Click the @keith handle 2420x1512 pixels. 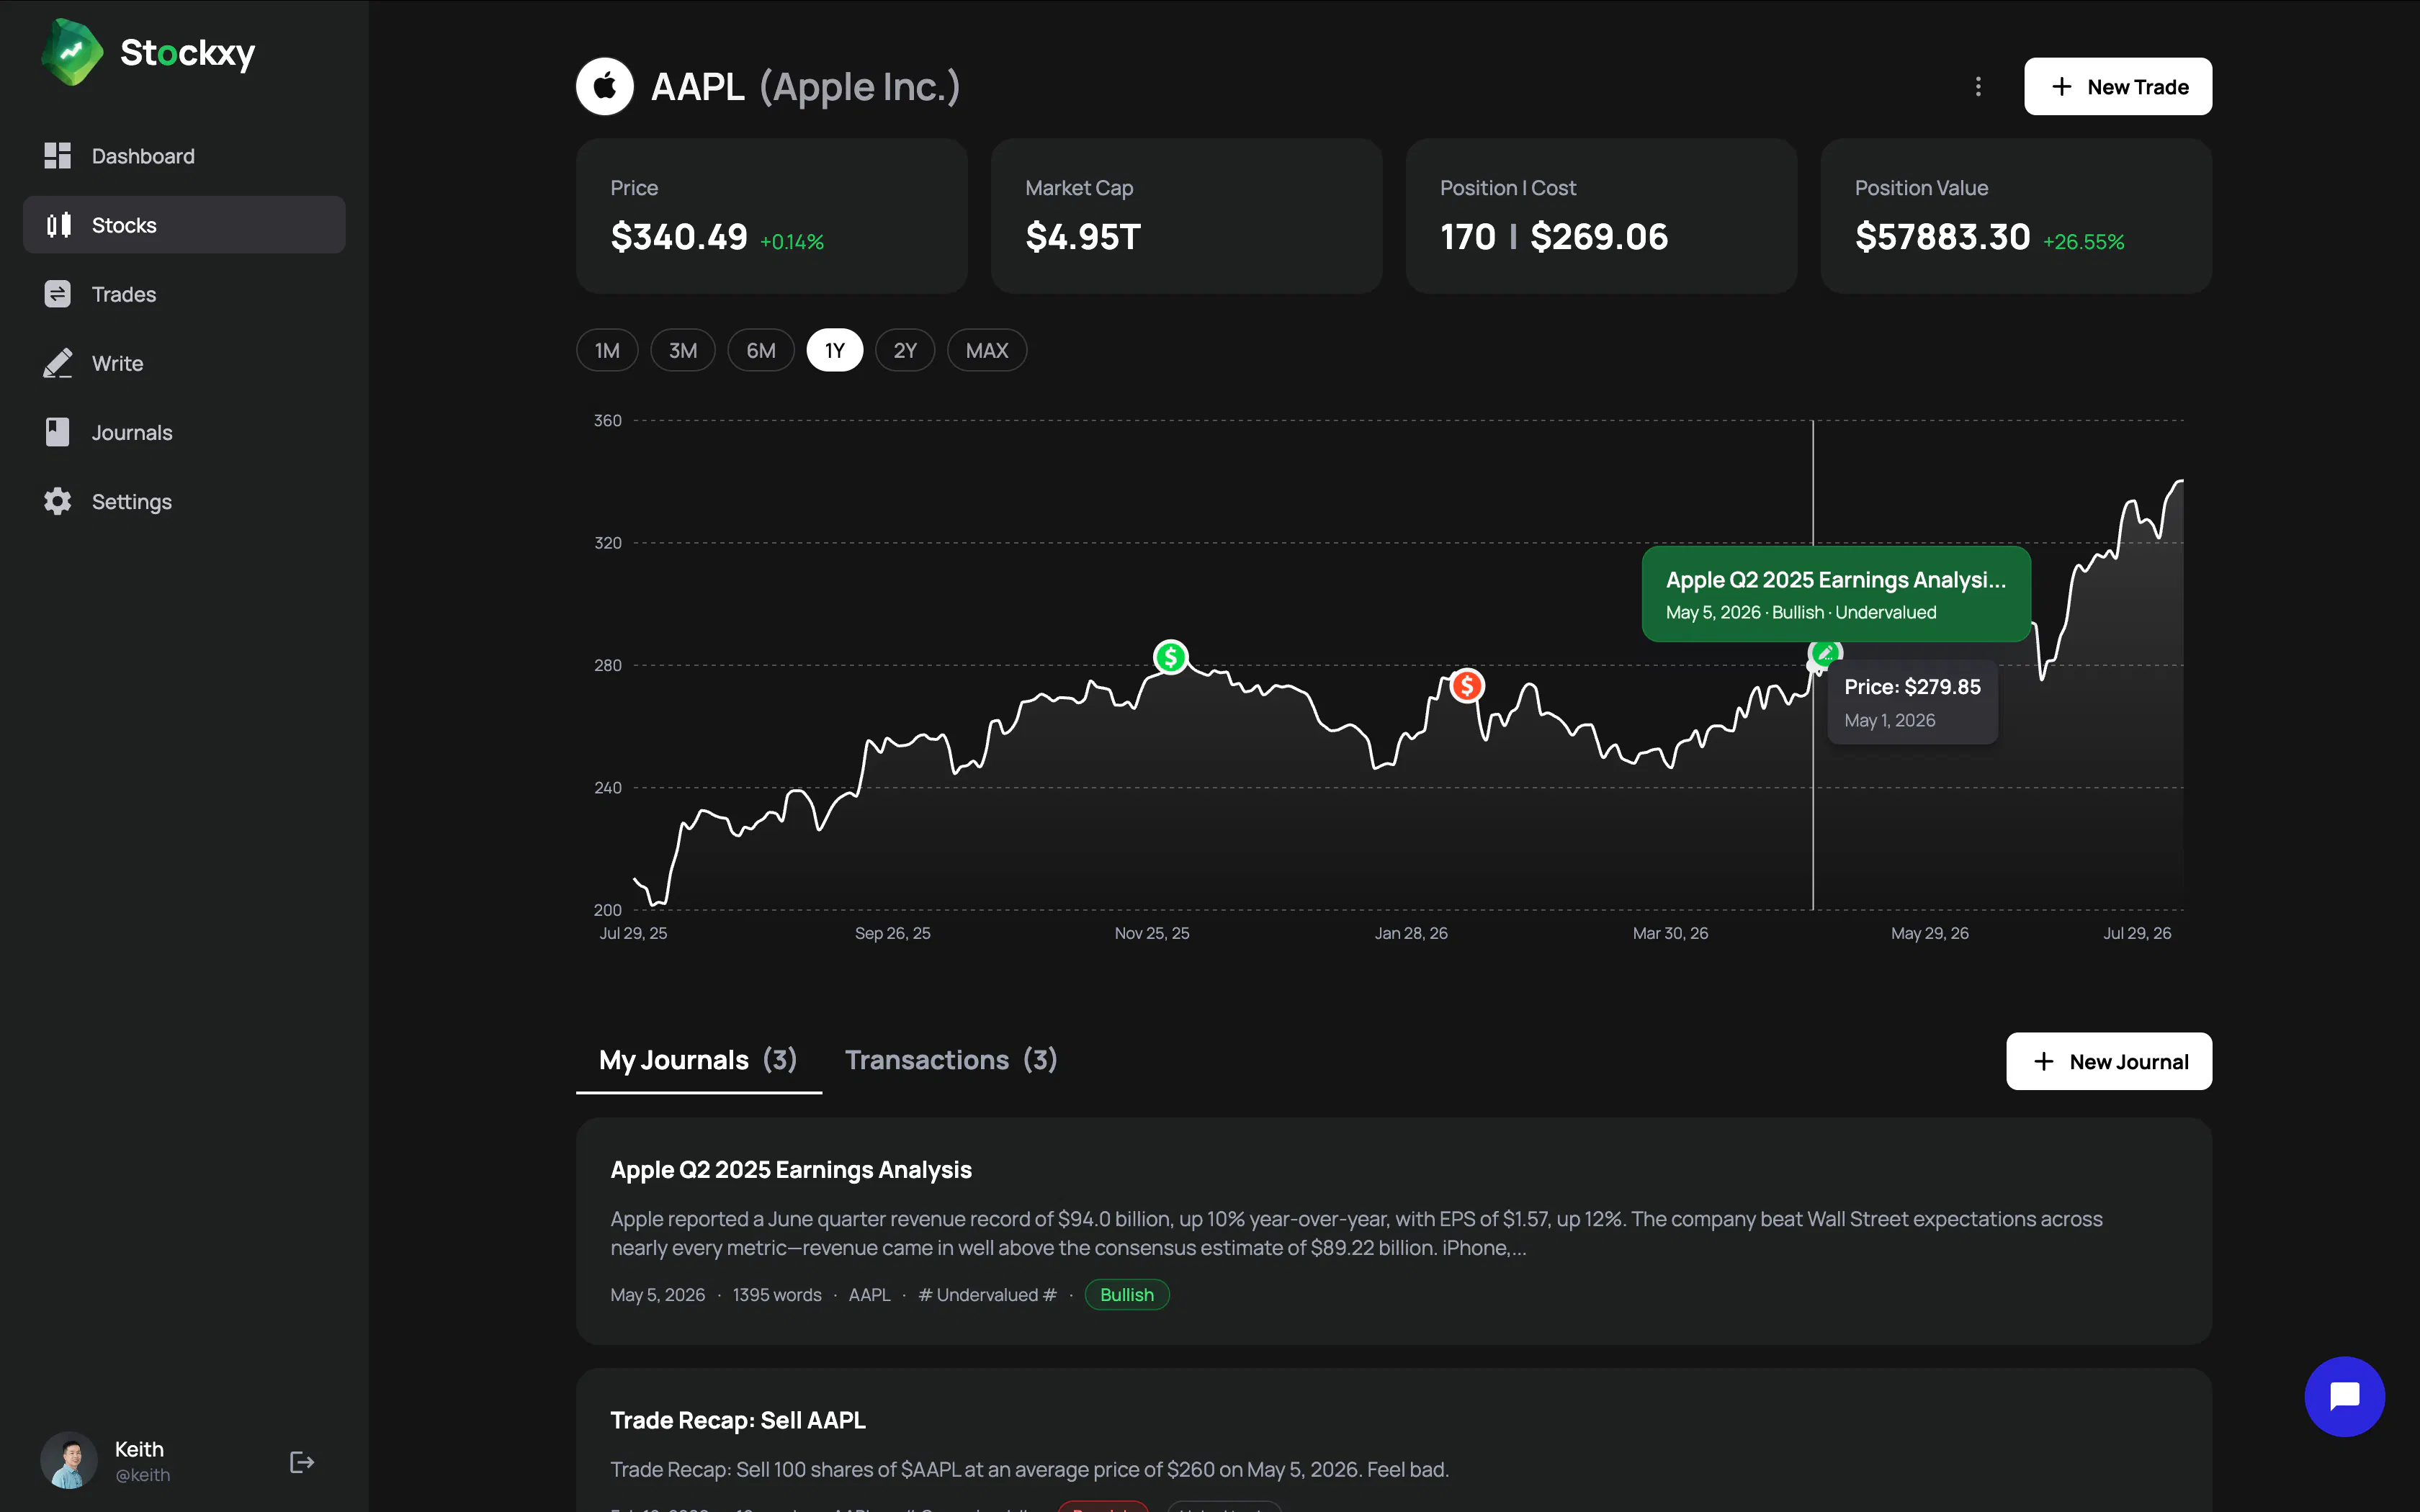tap(142, 1475)
